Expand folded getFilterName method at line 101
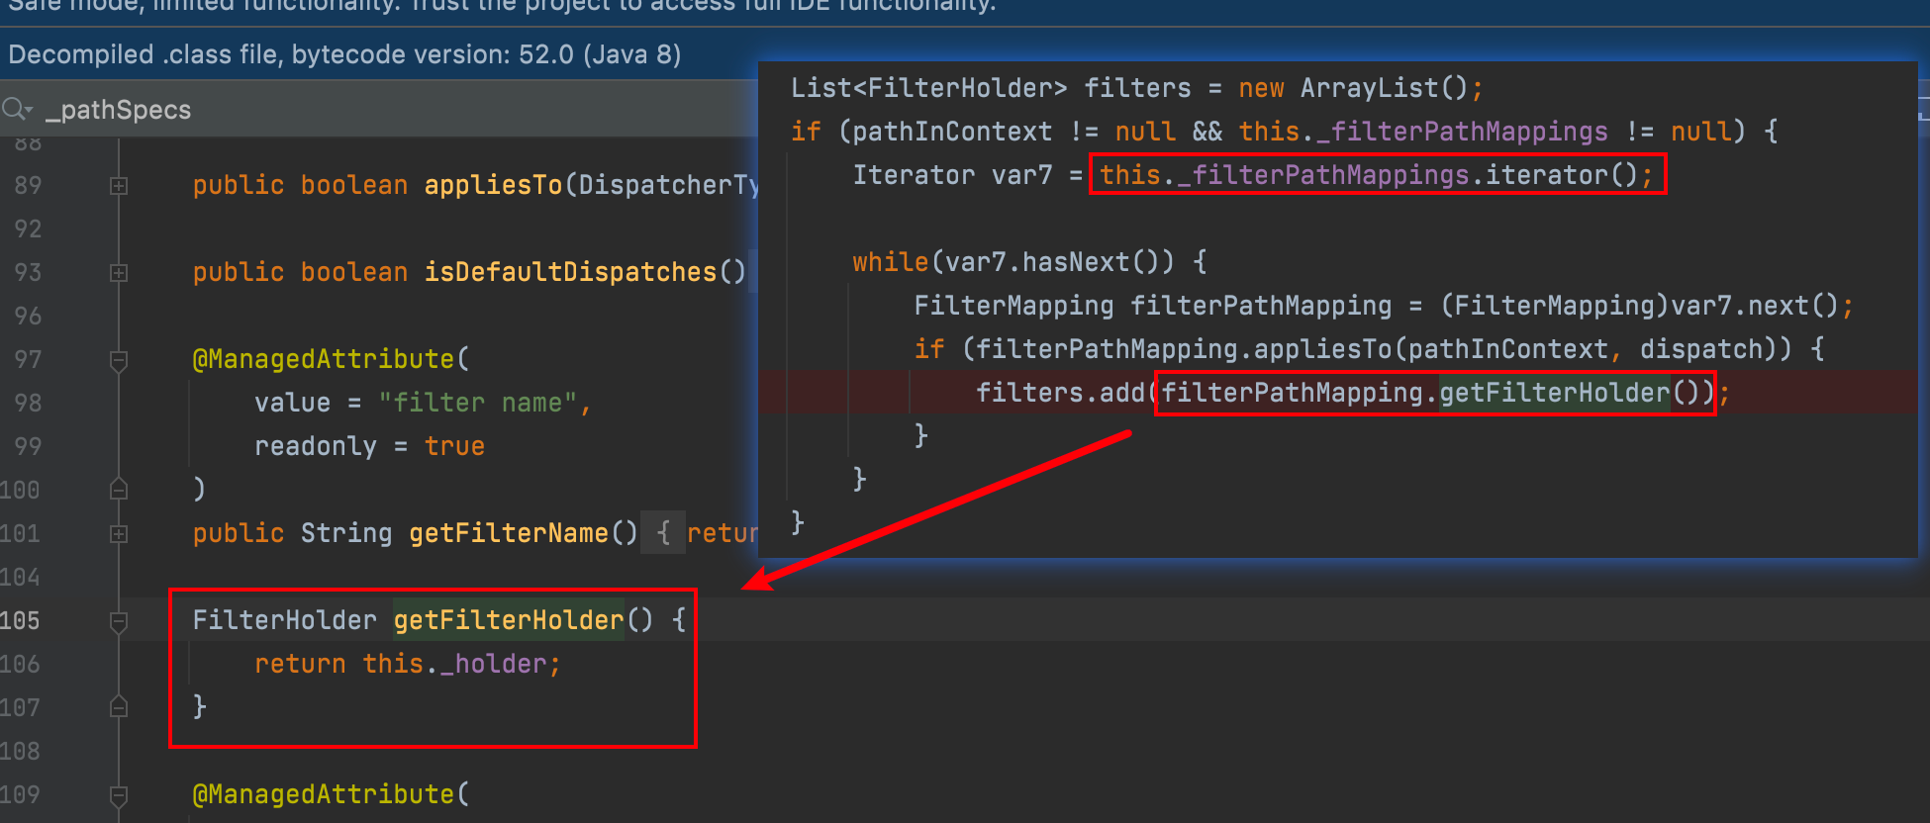Screen dimensions: 1930x823 [119, 534]
